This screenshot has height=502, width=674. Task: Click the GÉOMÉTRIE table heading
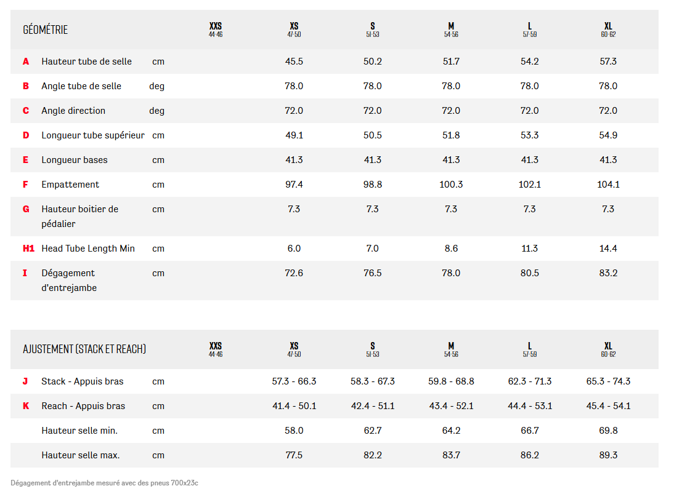coord(46,30)
